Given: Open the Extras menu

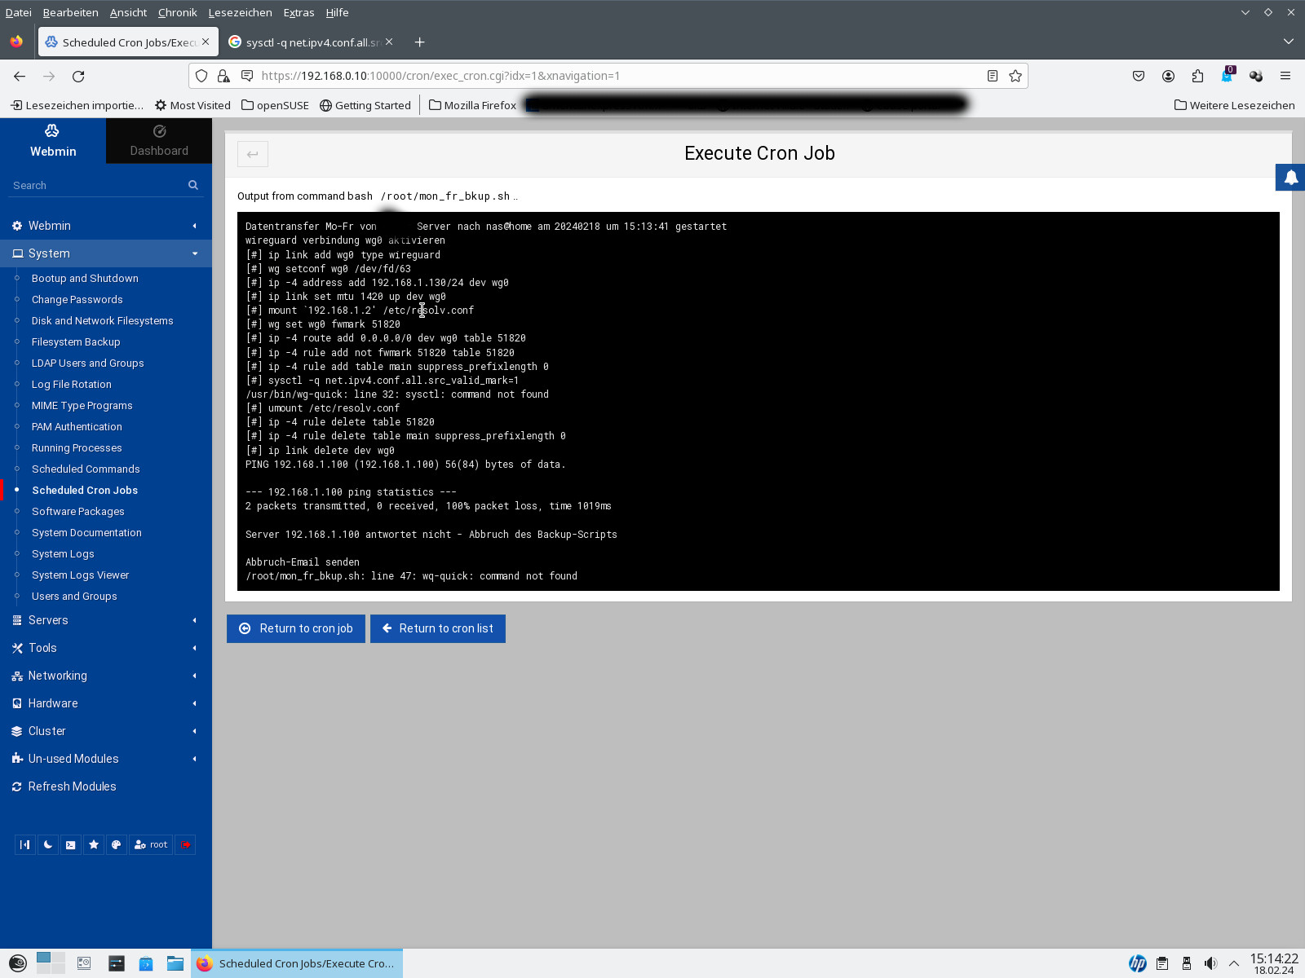Looking at the screenshot, I should click(x=299, y=12).
